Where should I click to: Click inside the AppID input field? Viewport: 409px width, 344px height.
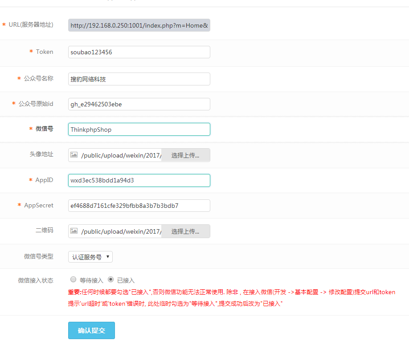(x=139, y=180)
